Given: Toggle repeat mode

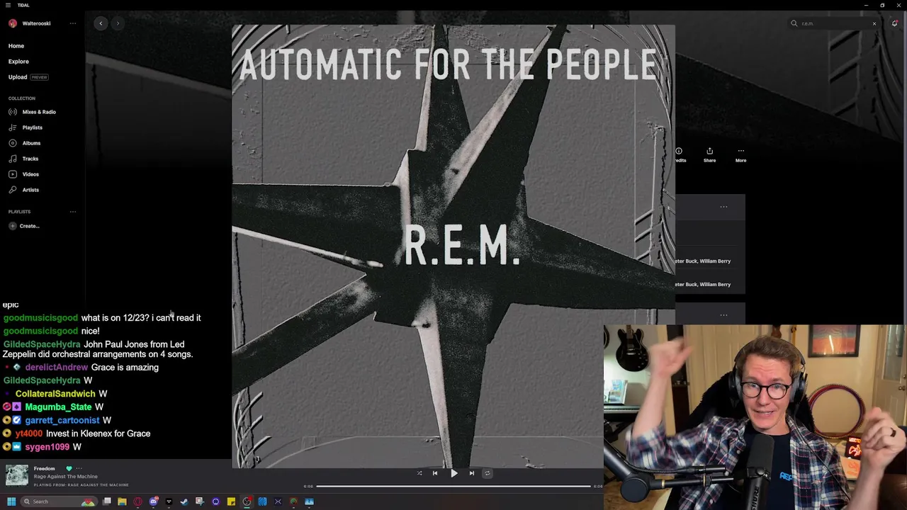Looking at the screenshot, I should pyautogui.click(x=487, y=473).
